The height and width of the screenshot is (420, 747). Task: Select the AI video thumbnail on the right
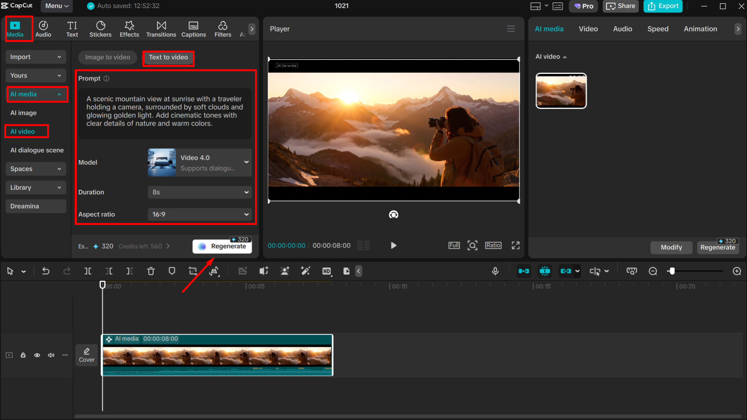[561, 90]
